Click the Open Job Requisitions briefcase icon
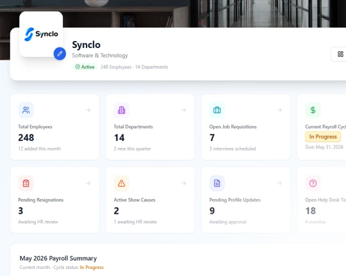The width and height of the screenshot is (346, 276). click(217, 110)
